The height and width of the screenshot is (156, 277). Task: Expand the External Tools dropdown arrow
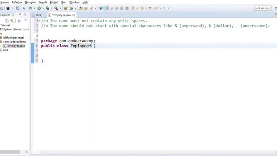[x=60, y=8]
